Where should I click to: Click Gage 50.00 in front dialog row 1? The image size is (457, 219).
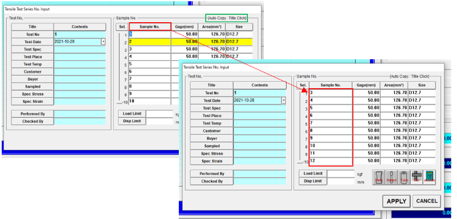366,93
